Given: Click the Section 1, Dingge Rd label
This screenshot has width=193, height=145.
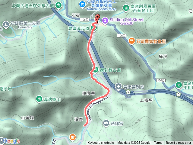Looking at the screenshot, I should [97, 108].
